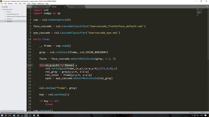Open the Selection menu
Viewport: 209px width, 117px height.
pos(10,4)
